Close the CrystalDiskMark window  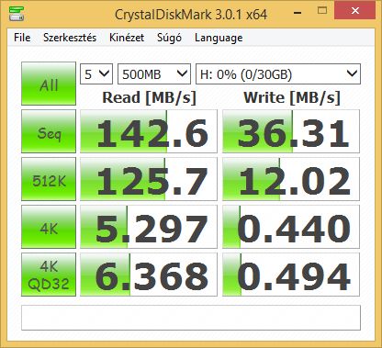coord(355,11)
